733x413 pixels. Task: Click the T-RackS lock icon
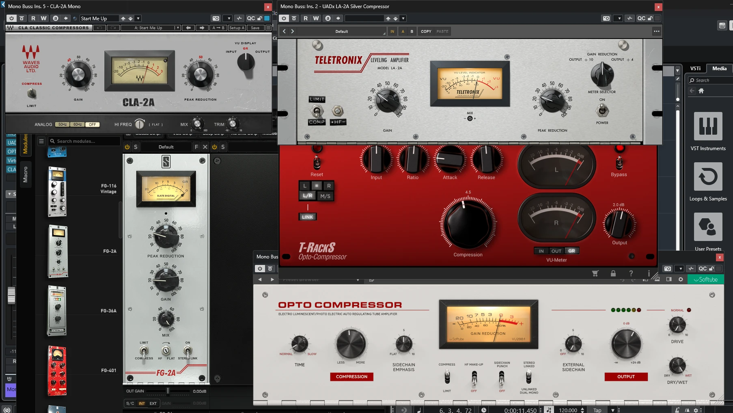tap(613, 273)
